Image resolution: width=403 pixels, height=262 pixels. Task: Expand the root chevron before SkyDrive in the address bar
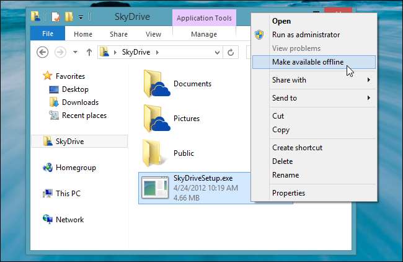(115, 52)
